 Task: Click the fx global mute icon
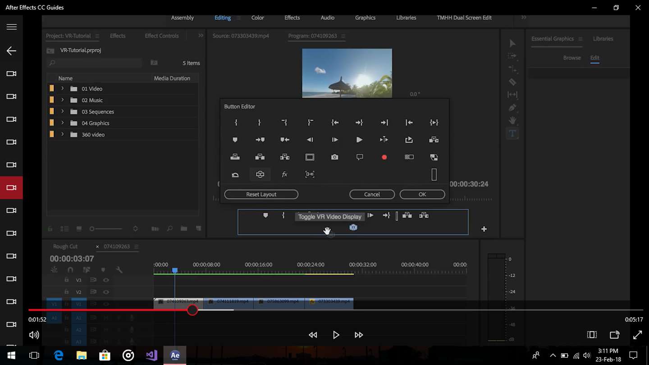284,174
